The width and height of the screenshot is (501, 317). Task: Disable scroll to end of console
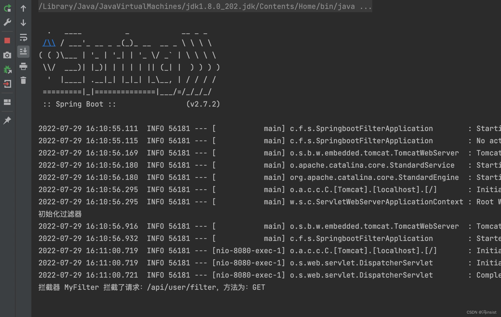tap(23, 52)
